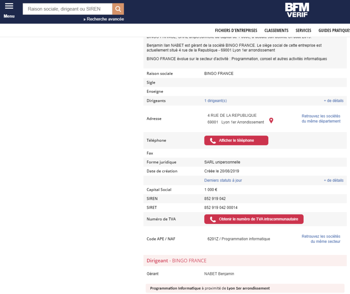
Task: Open Classements menu
Action: pos(276,30)
